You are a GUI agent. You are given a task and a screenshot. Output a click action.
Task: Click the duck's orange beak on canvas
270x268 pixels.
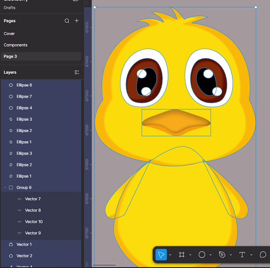176,122
